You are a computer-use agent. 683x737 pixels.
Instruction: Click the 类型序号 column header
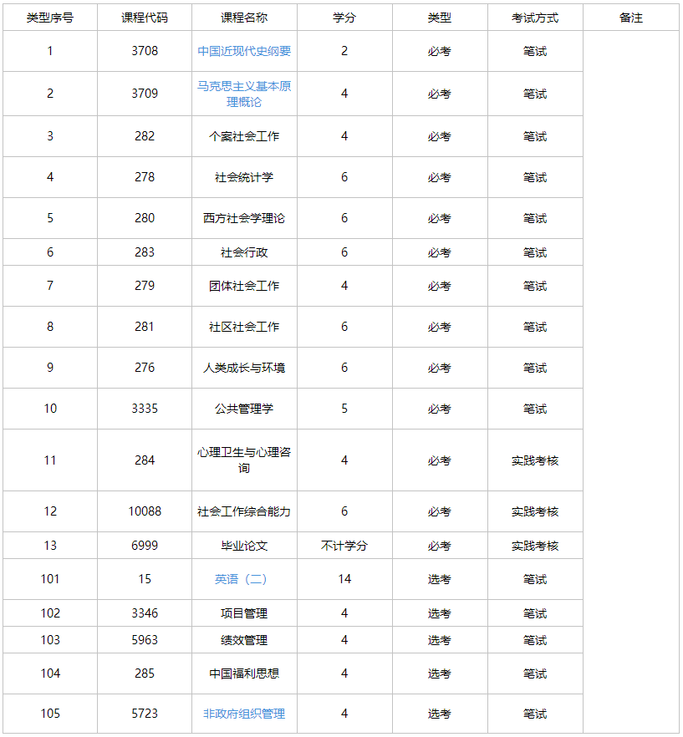[x=50, y=18]
